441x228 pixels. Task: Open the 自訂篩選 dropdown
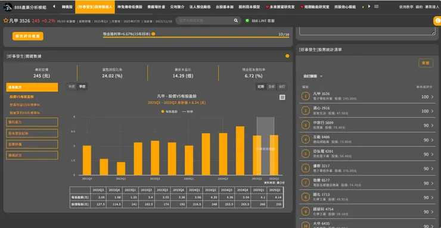click(313, 76)
